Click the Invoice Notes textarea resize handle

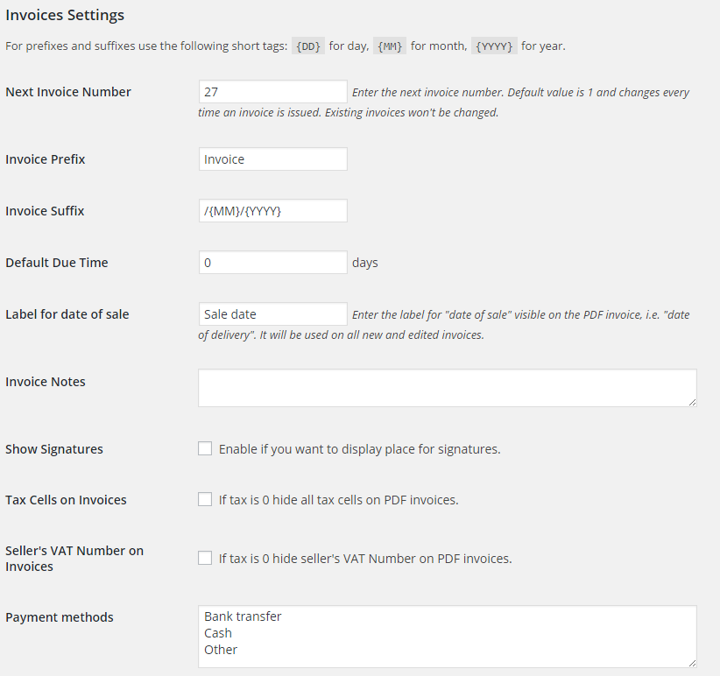[x=692, y=402]
